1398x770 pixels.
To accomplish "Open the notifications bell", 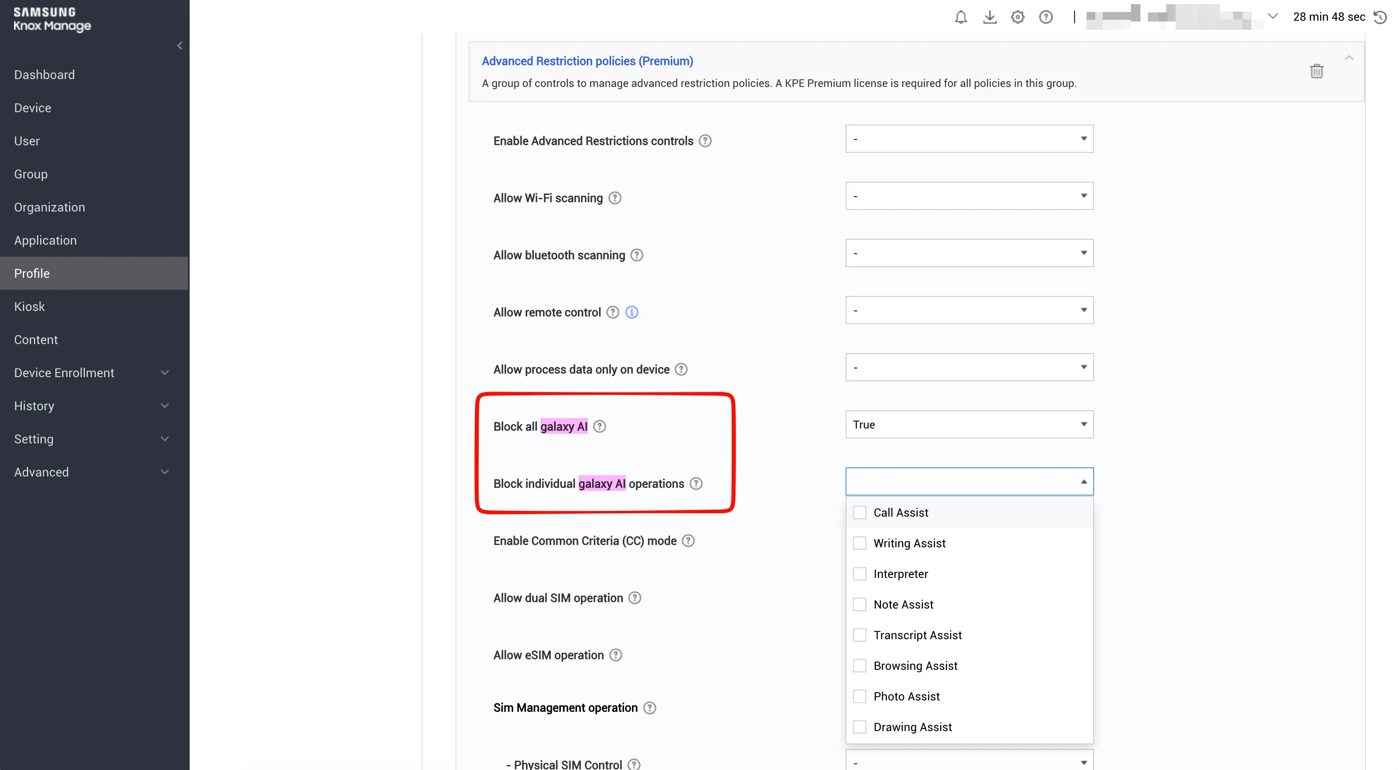I will click(x=961, y=17).
